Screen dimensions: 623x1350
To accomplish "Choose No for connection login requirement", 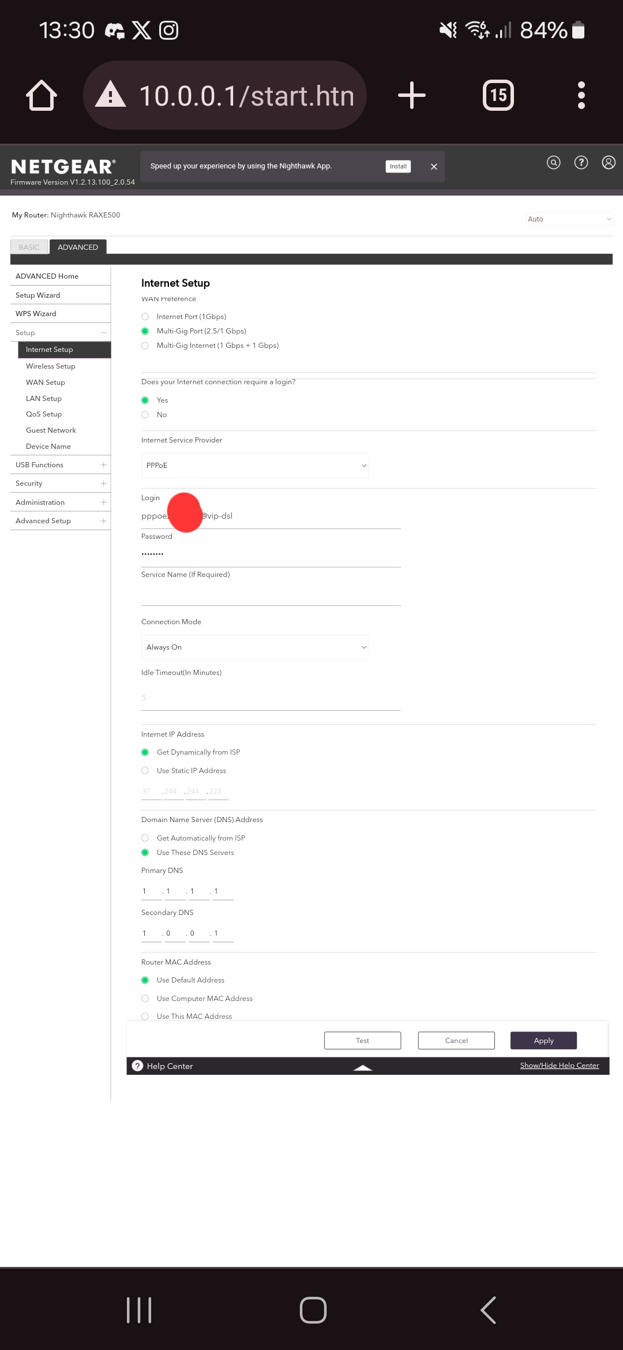I will pos(145,415).
